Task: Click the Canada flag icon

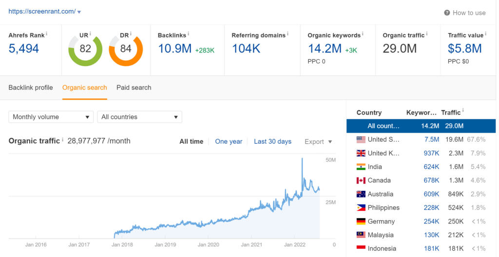Action: (x=361, y=181)
